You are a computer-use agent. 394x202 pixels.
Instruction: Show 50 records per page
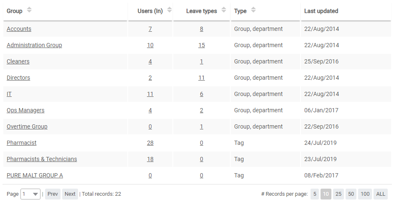pyautogui.click(x=351, y=194)
